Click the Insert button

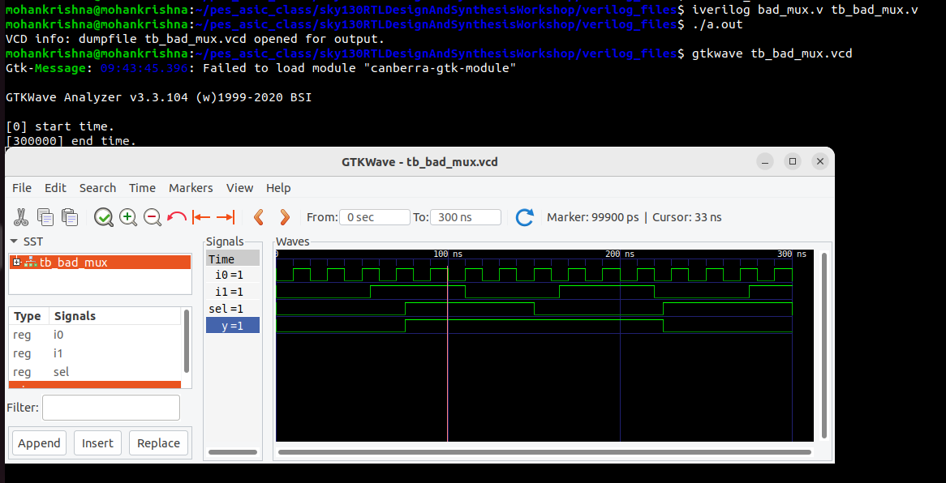pos(97,442)
